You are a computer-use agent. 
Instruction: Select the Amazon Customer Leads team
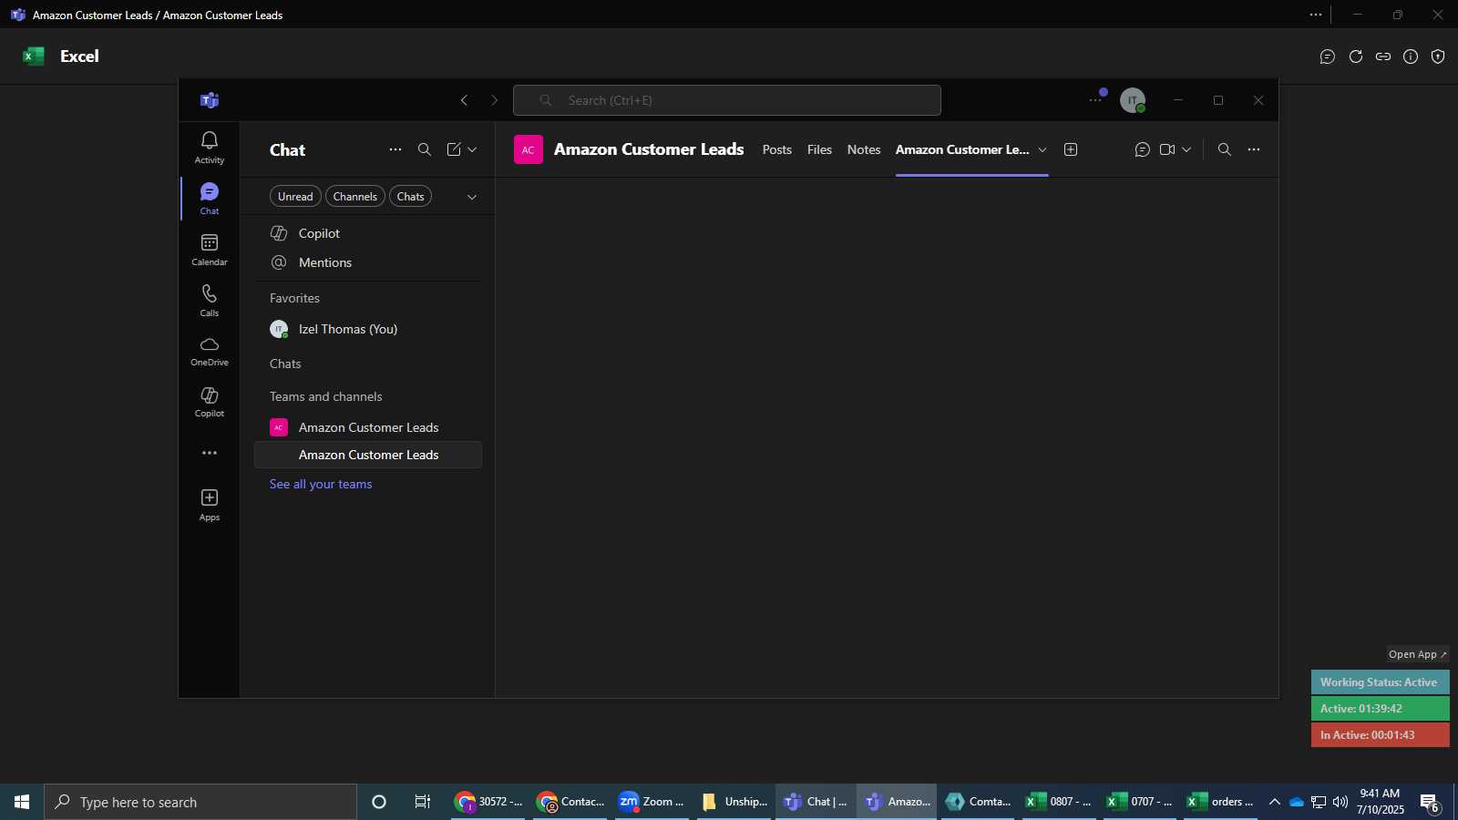coord(368,427)
